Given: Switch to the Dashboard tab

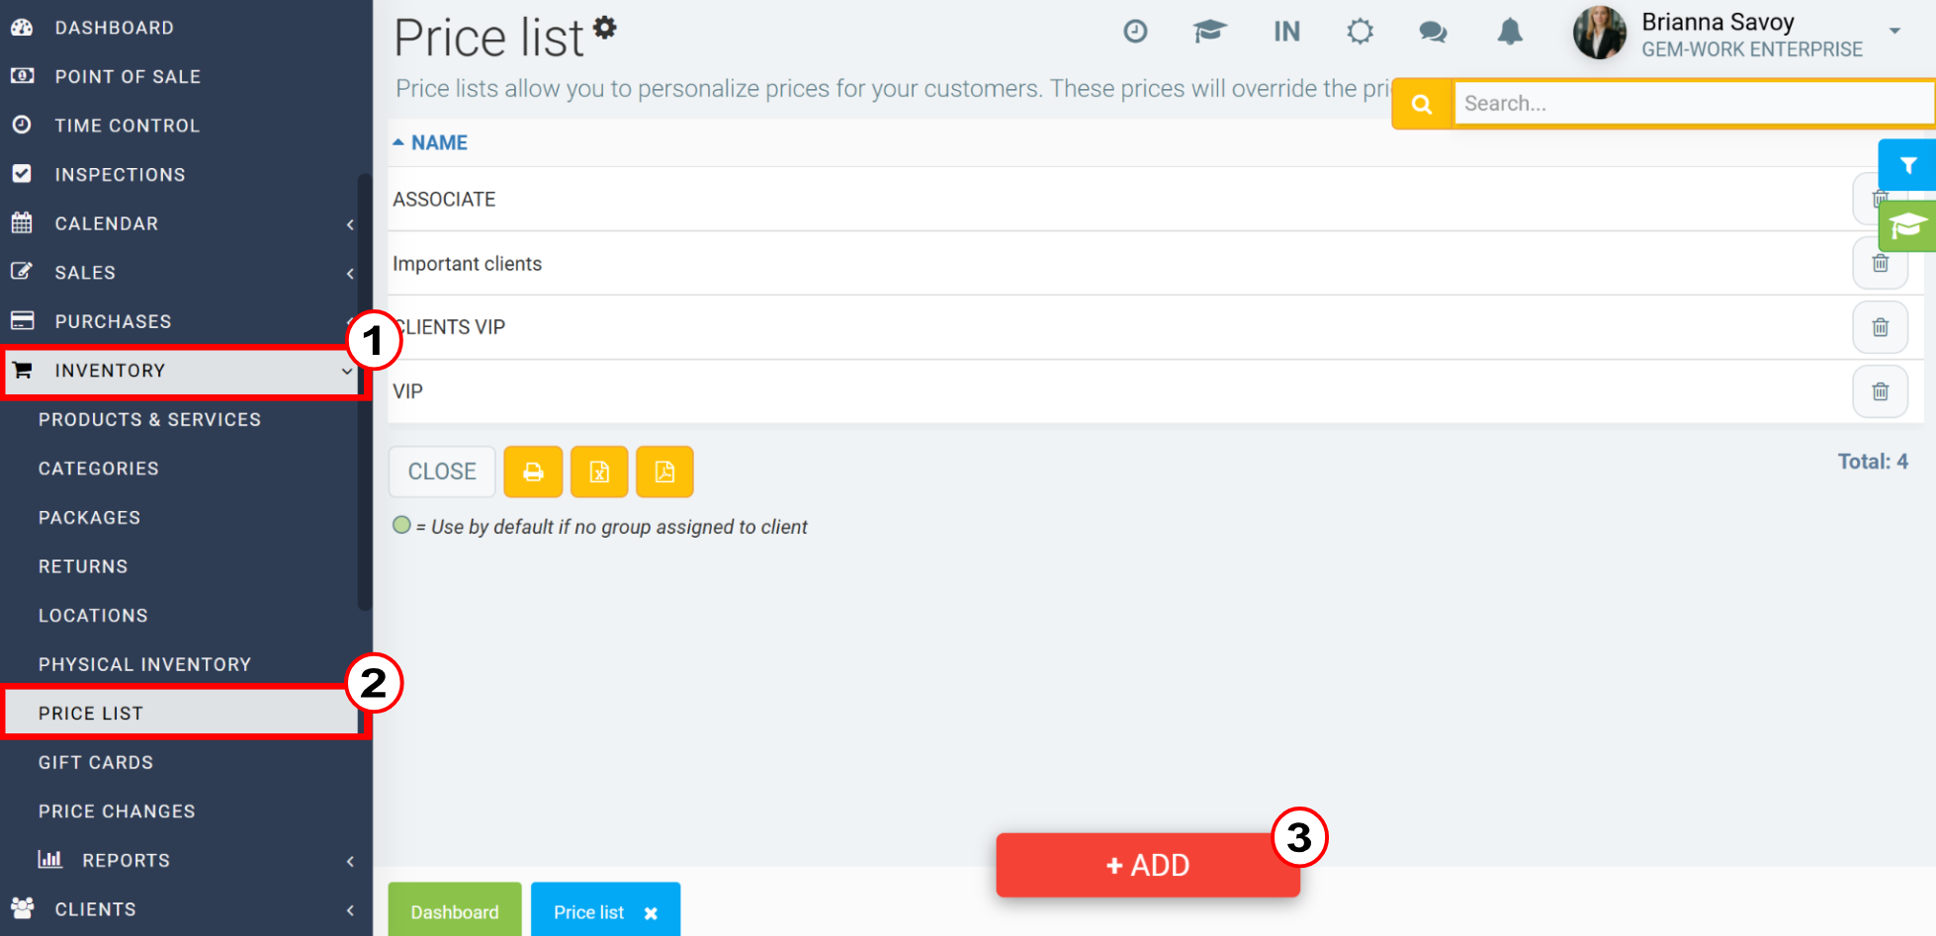Looking at the screenshot, I should coord(455,910).
